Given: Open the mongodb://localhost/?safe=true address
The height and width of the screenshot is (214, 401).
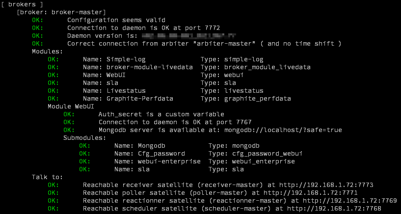Looking at the screenshot, I should (291, 130).
